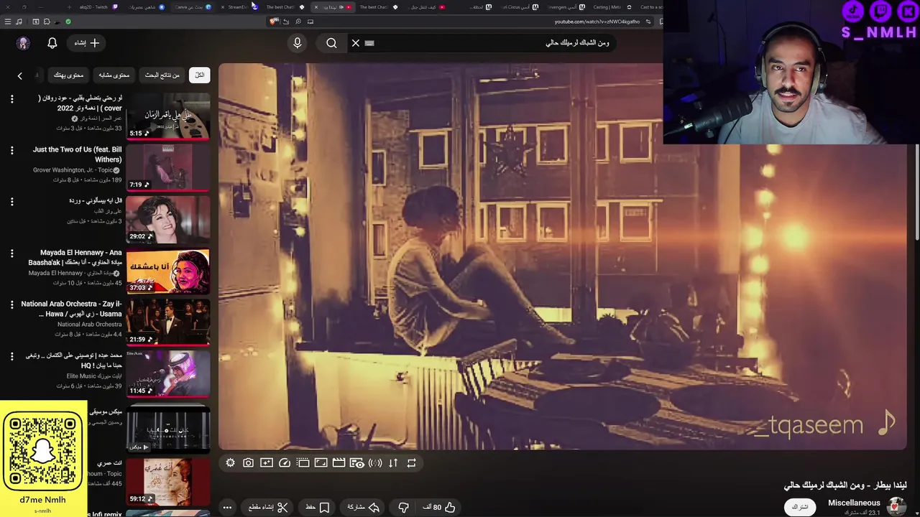The image size is (920, 517).
Task: Open the notifications bell
Action: tap(52, 43)
